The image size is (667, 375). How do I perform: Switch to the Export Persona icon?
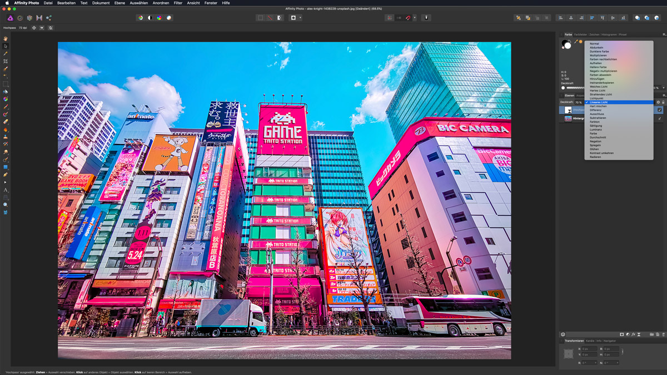coord(49,18)
